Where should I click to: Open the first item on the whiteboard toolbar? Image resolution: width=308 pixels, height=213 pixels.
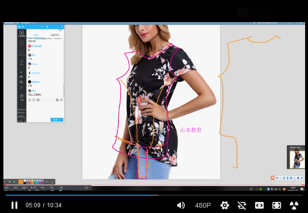click(x=7, y=188)
